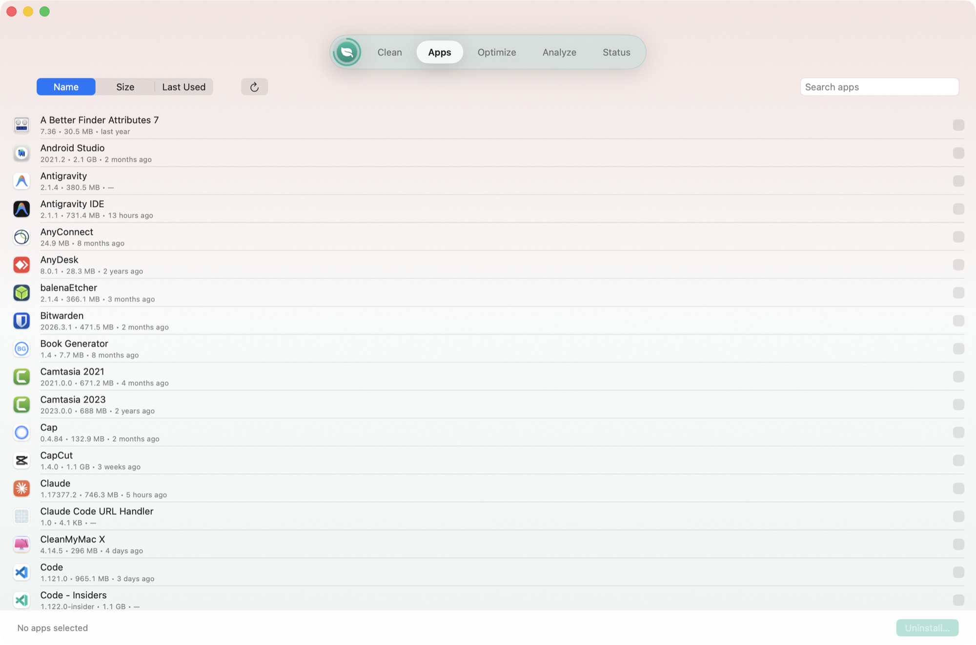The width and height of the screenshot is (976, 645).
Task: Click the blue VS Code icon
Action: [21, 572]
